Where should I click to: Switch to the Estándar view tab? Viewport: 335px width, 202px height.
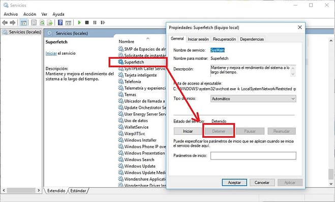[78, 191]
